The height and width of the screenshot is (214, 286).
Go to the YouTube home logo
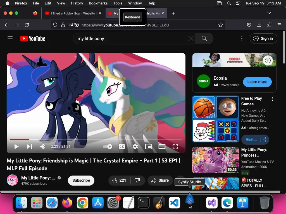click(x=33, y=38)
